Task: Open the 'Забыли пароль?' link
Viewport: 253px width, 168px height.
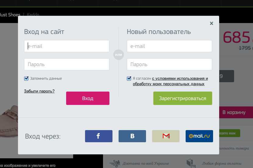Action: [x=39, y=91]
